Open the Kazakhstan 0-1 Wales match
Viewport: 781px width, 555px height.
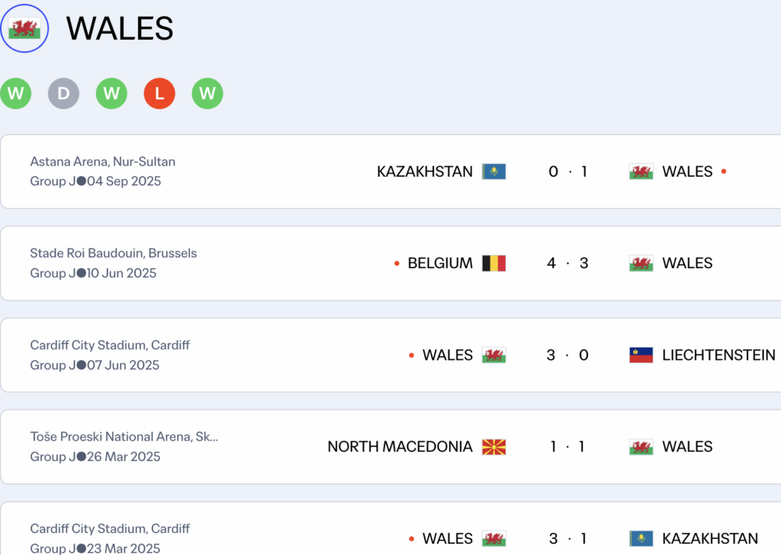567,172
